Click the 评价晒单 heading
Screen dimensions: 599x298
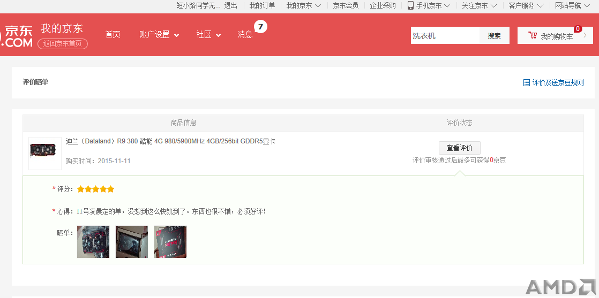35,82
